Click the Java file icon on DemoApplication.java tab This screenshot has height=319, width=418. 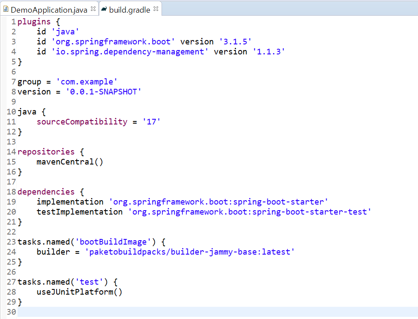[x=6, y=10]
